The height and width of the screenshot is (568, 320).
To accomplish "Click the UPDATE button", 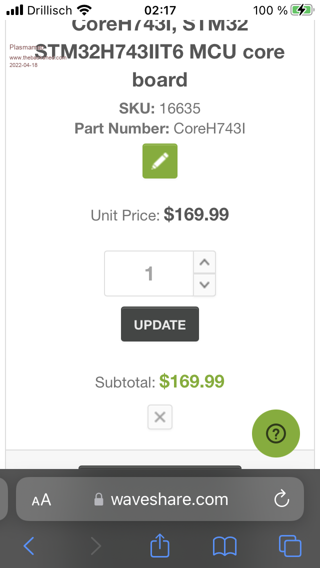I will [160, 324].
